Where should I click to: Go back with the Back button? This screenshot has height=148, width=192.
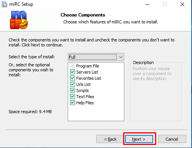coord(110,139)
